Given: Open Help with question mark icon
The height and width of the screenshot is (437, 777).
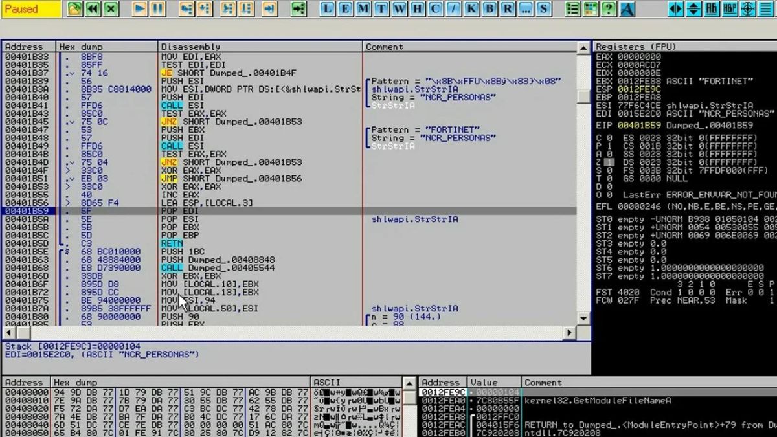Looking at the screenshot, I should tap(609, 9).
